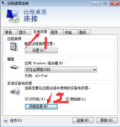Open 详细信息(M)... devices button
Screen dimensions: 120x127
coord(41,107)
